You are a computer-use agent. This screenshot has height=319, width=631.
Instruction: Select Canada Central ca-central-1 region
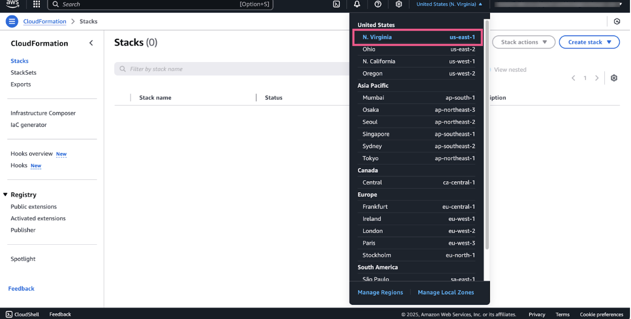(x=419, y=182)
